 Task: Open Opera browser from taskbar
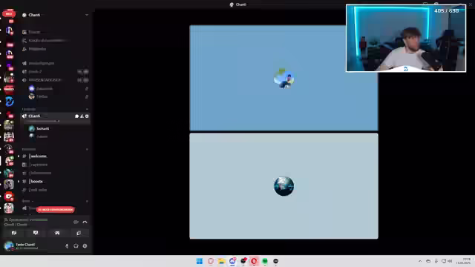(x=254, y=261)
